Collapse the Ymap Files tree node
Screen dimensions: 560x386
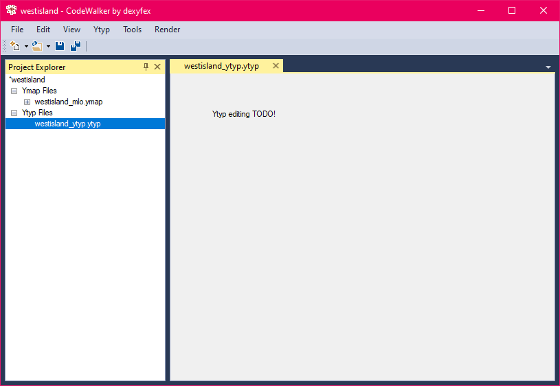point(14,91)
